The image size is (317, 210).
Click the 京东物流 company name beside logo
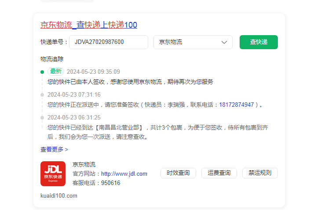point(84,164)
